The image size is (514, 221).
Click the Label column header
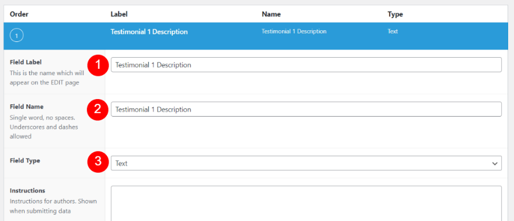pyautogui.click(x=119, y=15)
